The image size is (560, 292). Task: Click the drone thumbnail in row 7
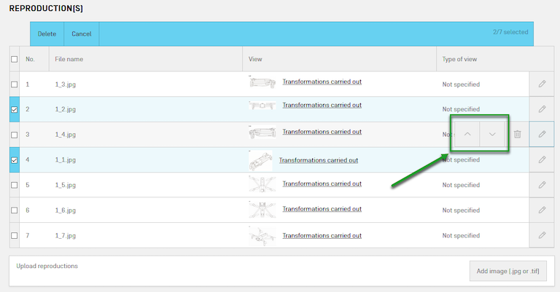pyautogui.click(x=262, y=235)
